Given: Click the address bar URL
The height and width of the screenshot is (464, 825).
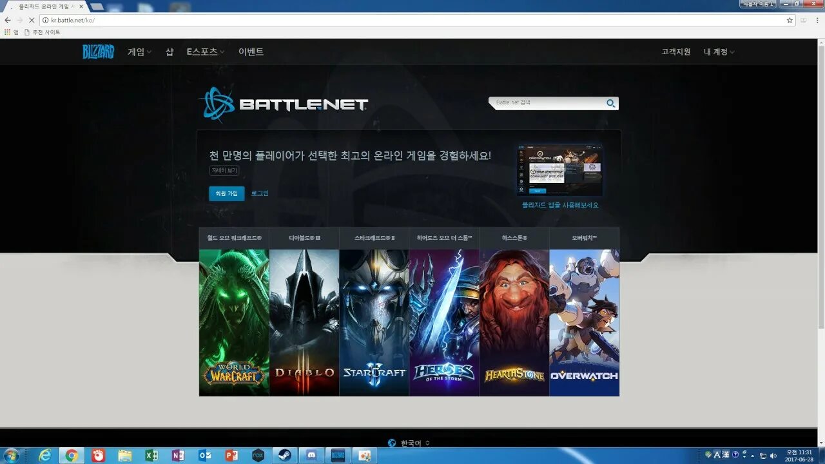Looking at the screenshot, I should [73, 20].
